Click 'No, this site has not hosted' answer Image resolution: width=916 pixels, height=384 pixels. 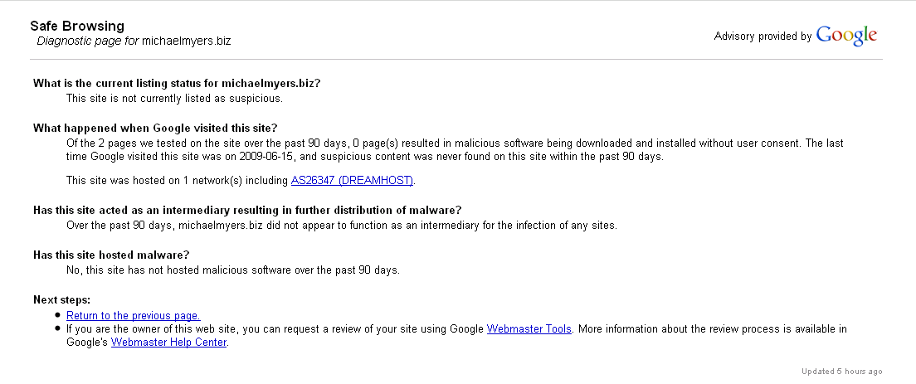tap(233, 270)
